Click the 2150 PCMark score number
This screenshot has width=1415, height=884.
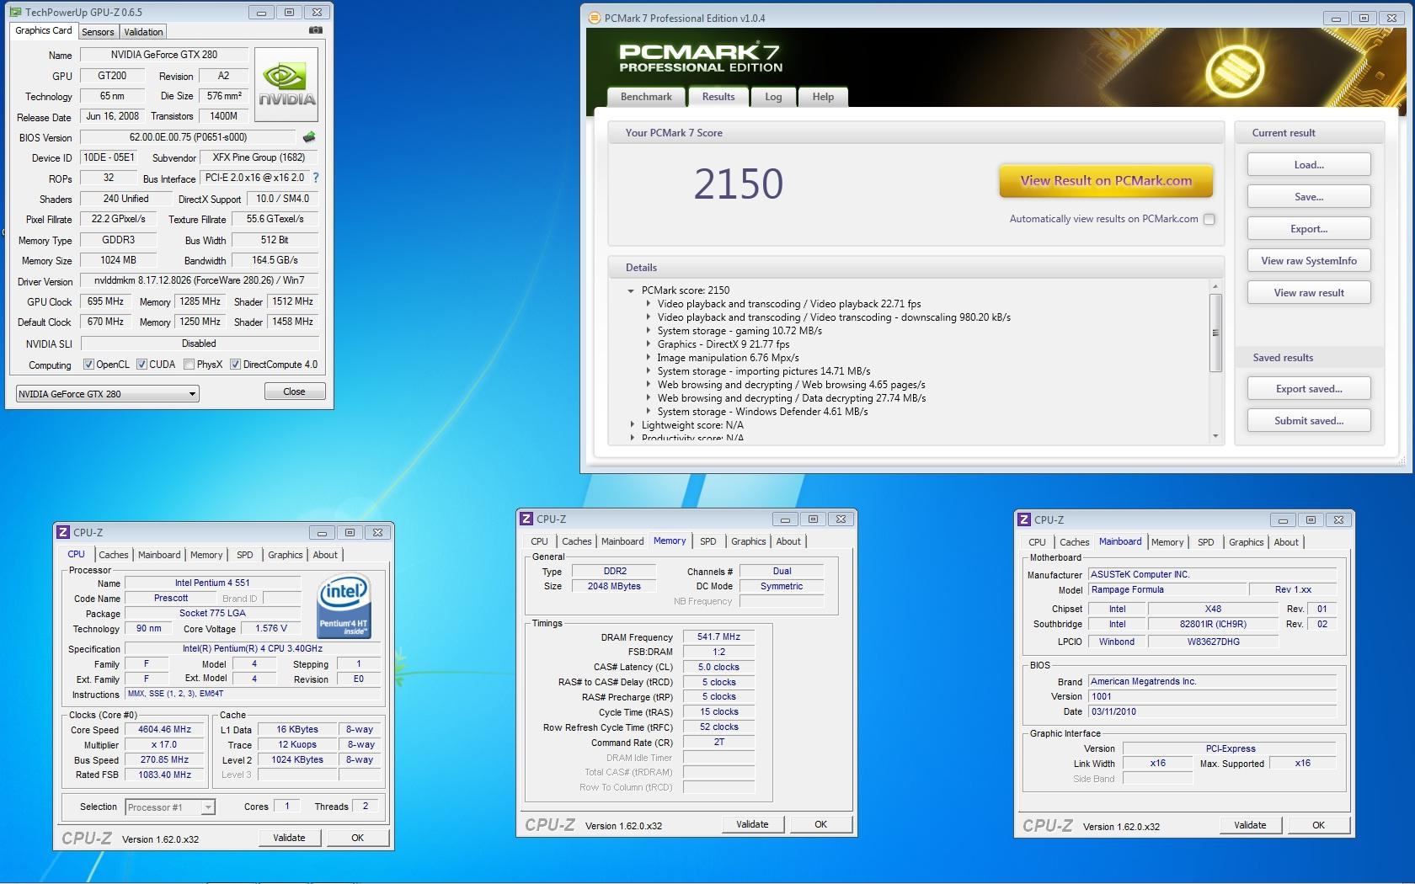click(x=739, y=184)
